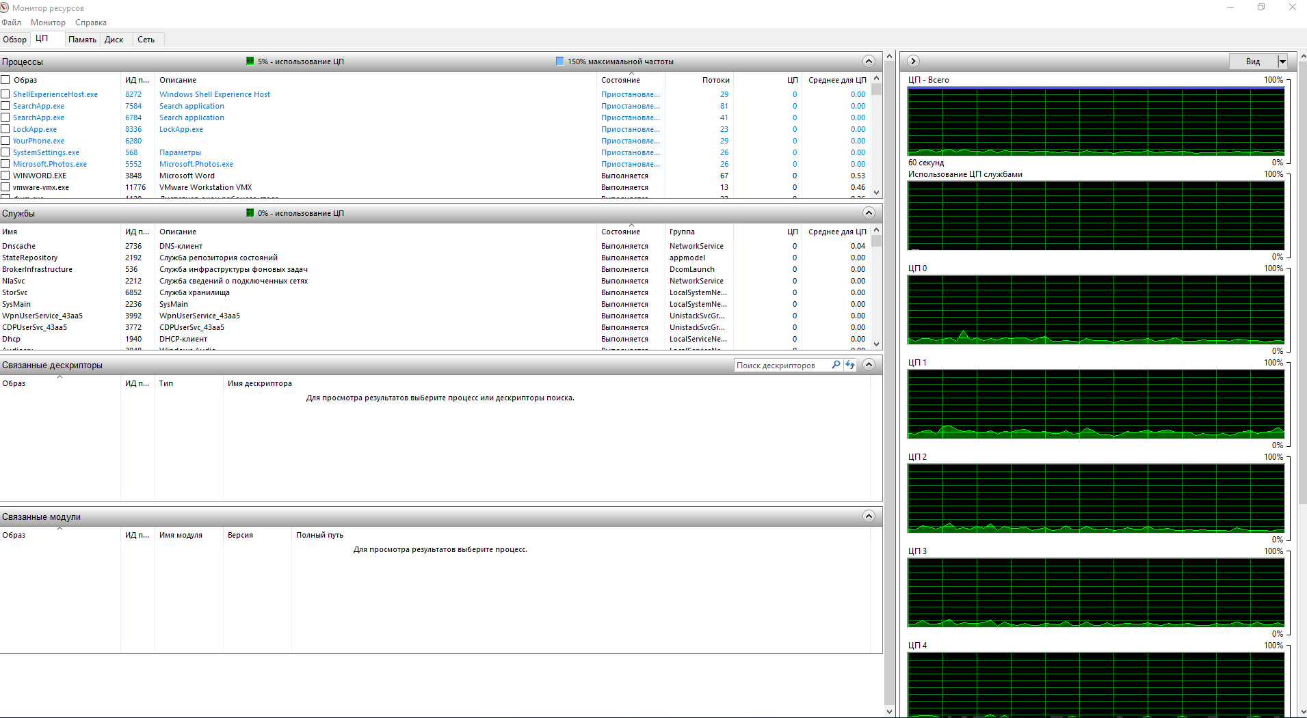
Task: Switch to the Память tab
Action: pos(82,40)
